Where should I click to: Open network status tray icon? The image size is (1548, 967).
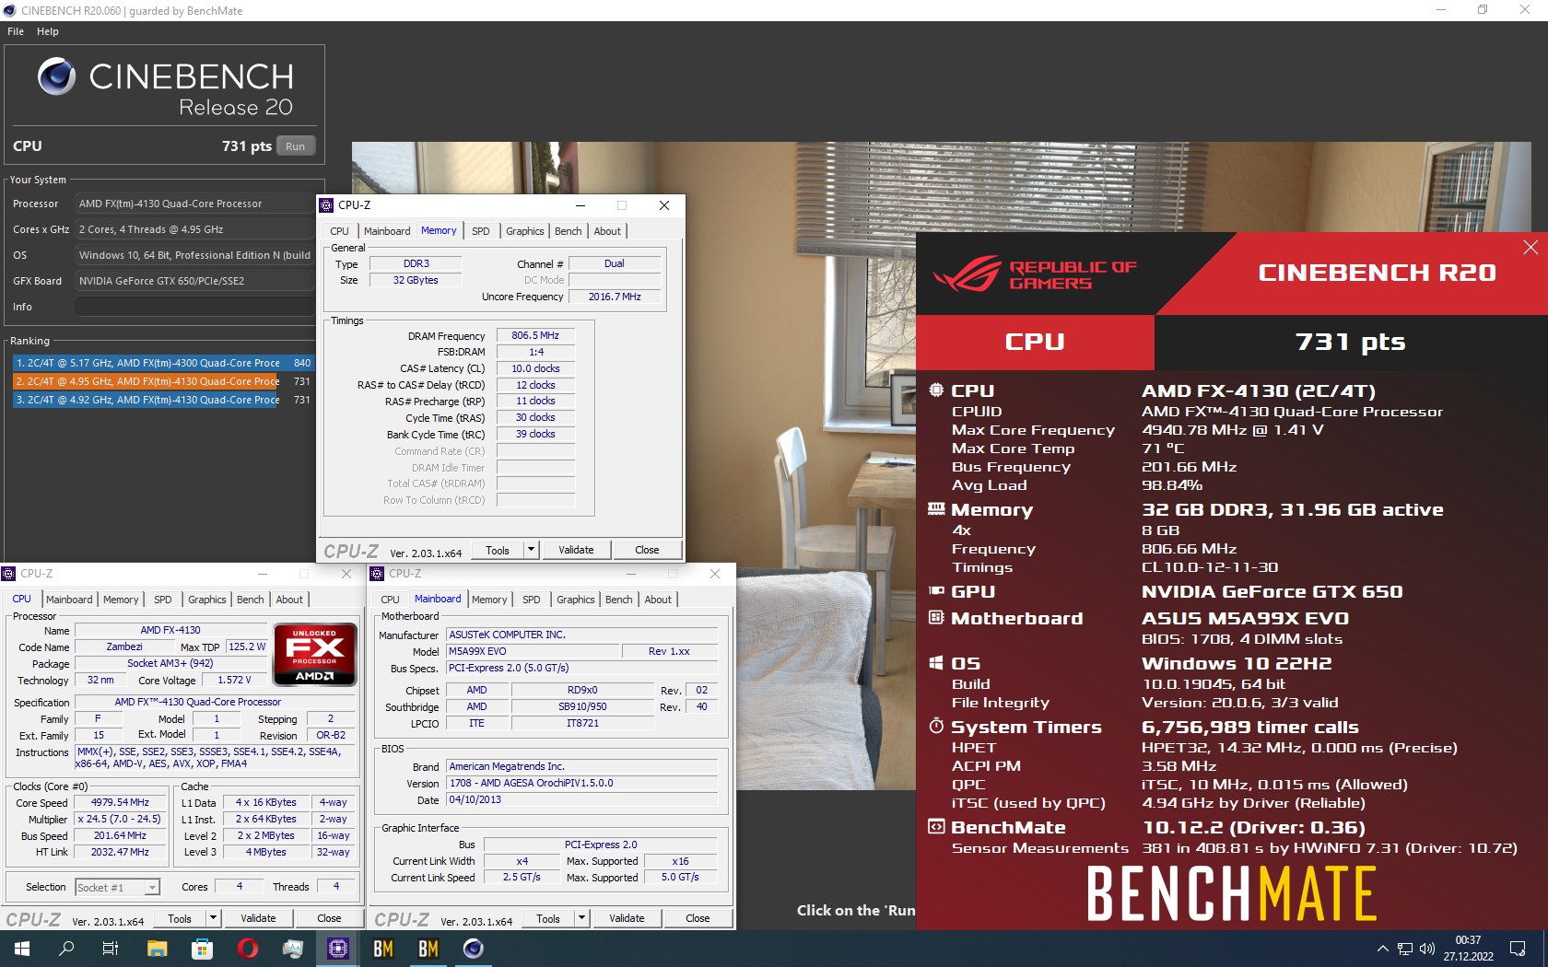click(1405, 949)
